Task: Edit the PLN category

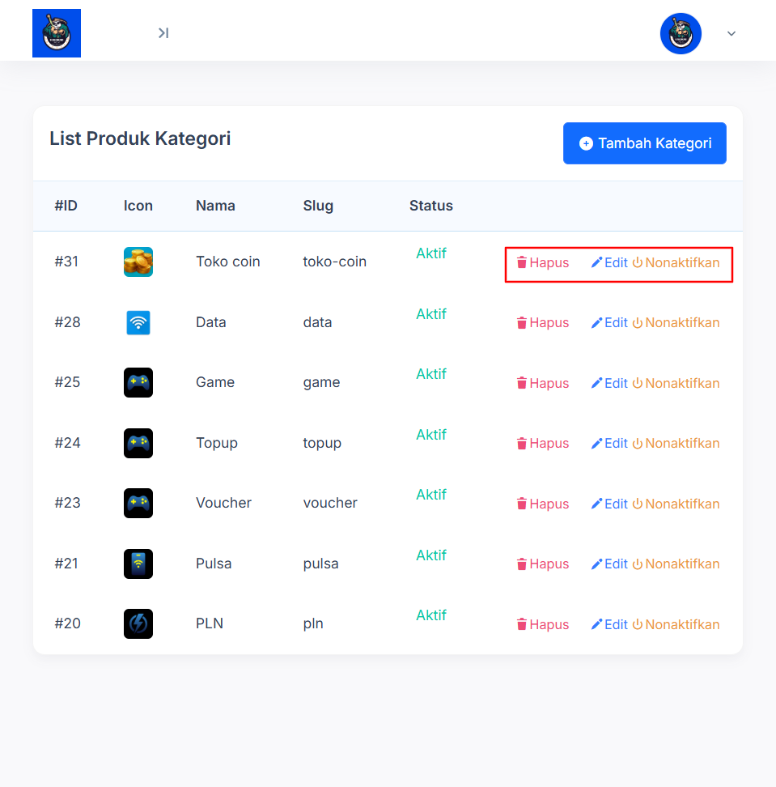Action: point(609,625)
